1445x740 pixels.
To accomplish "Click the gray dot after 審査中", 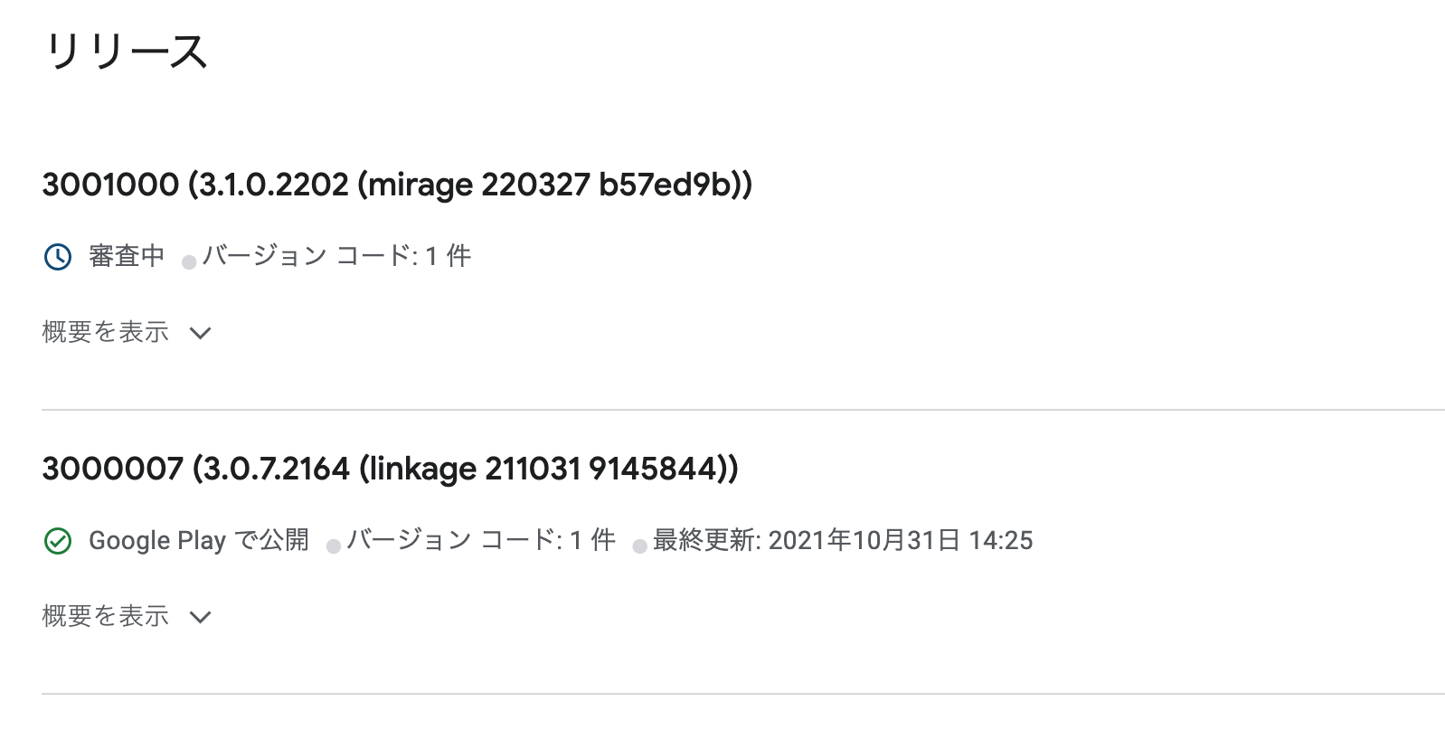I will pos(189,262).
